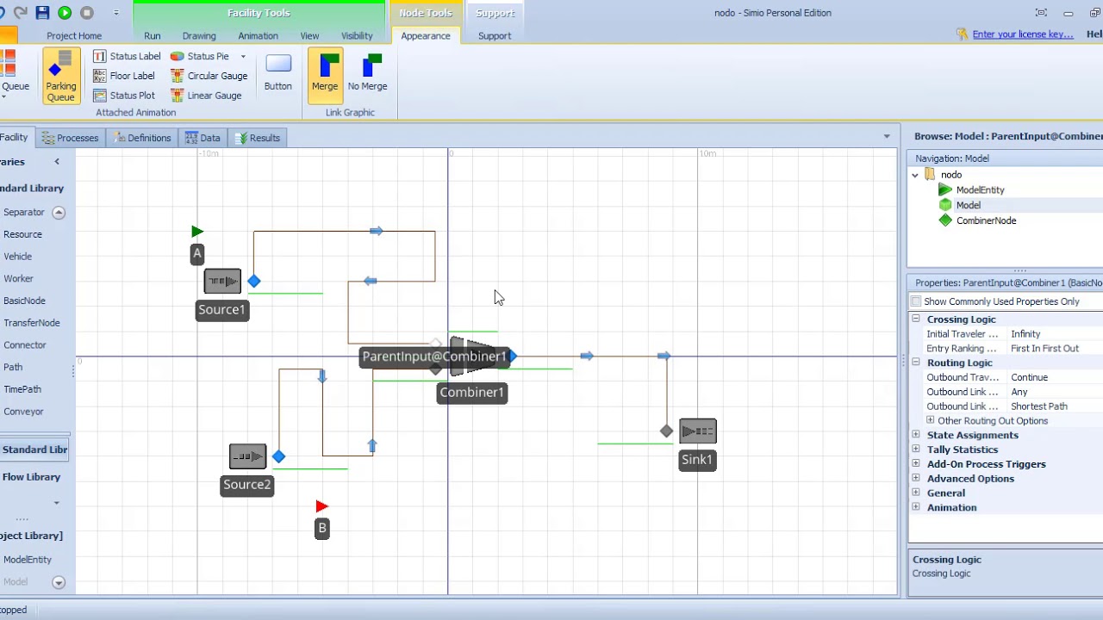Collapse the Crossing Logic property group

coord(916,319)
